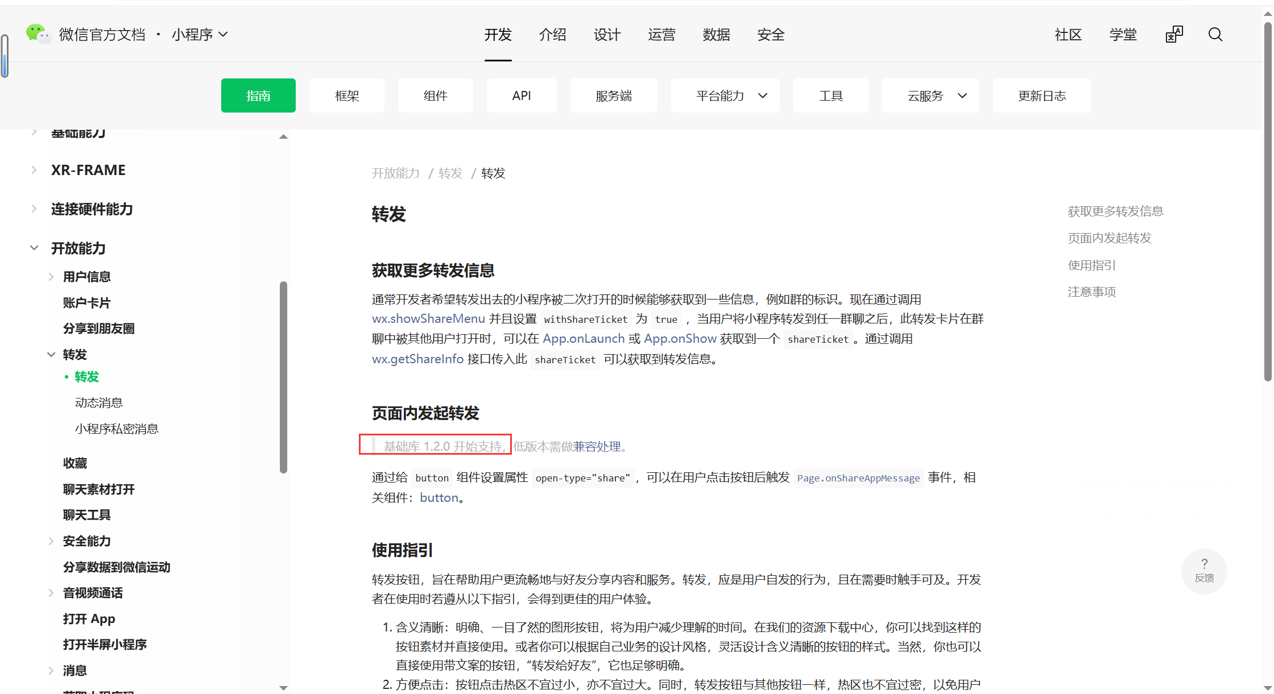
Task: Follow the 兼容处理 link
Action: 597,447
